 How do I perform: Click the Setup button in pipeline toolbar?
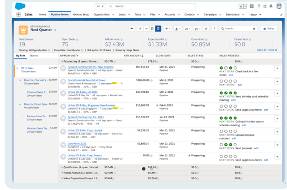[269, 29]
